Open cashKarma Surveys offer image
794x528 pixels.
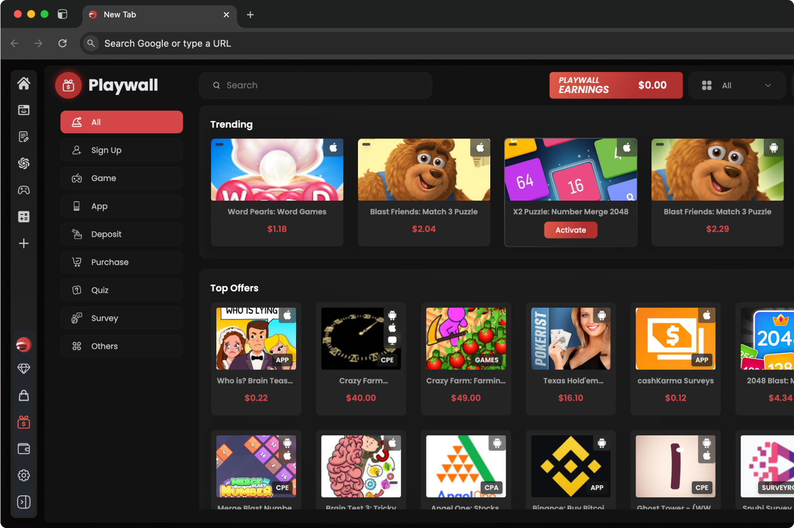click(x=675, y=338)
